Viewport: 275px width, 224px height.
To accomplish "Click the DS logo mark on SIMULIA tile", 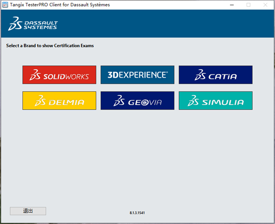I will point(194,101).
